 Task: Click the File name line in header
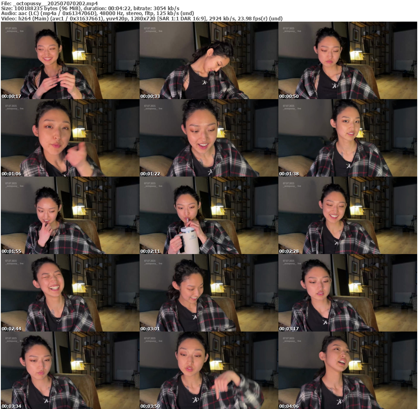coord(49,3)
